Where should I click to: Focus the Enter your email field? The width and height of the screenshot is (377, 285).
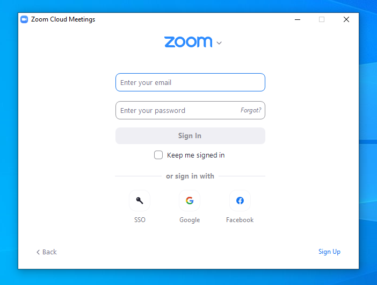pyautogui.click(x=190, y=82)
